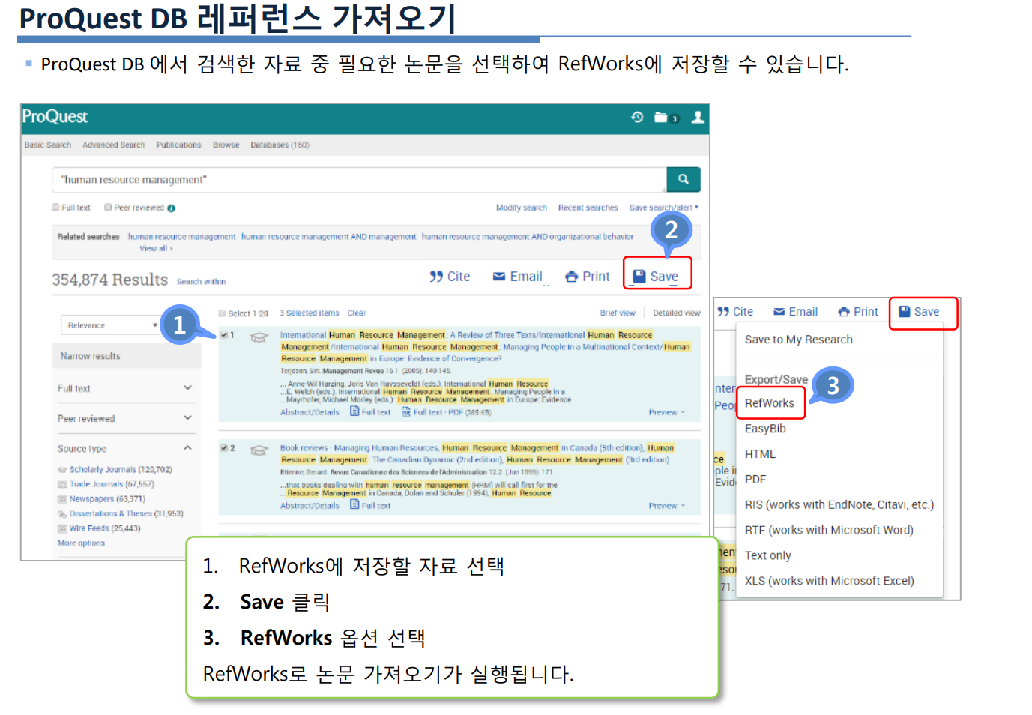Click the magnifier search button
The width and height of the screenshot is (1032, 715).
[x=684, y=179]
